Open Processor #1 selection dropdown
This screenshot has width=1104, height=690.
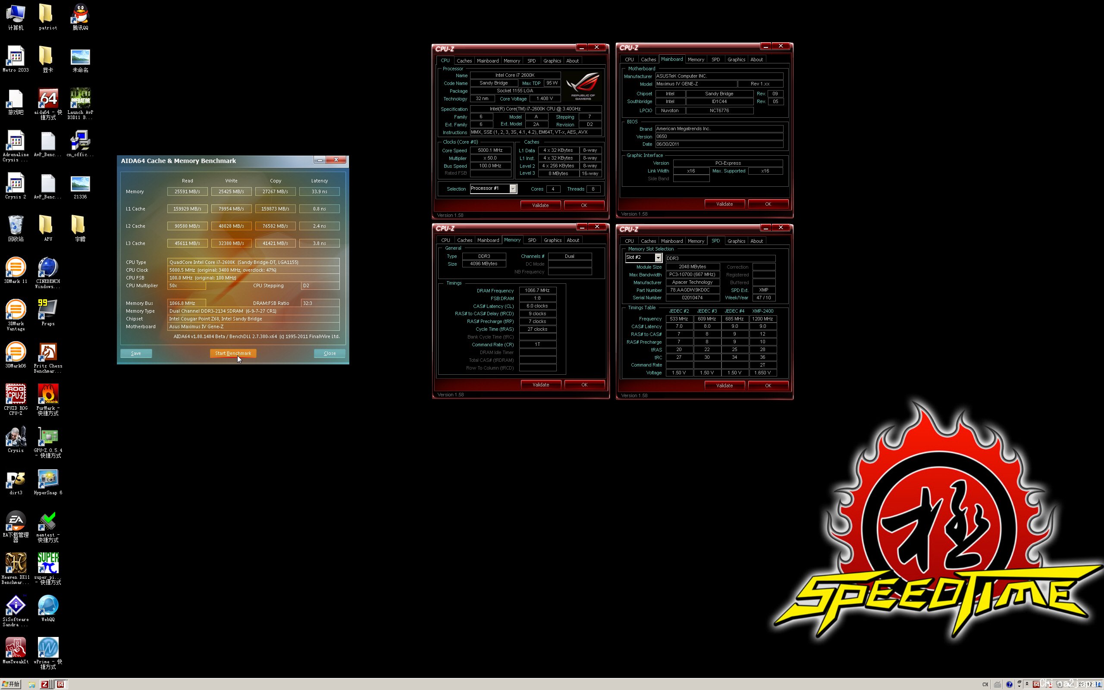pyautogui.click(x=513, y=188)
